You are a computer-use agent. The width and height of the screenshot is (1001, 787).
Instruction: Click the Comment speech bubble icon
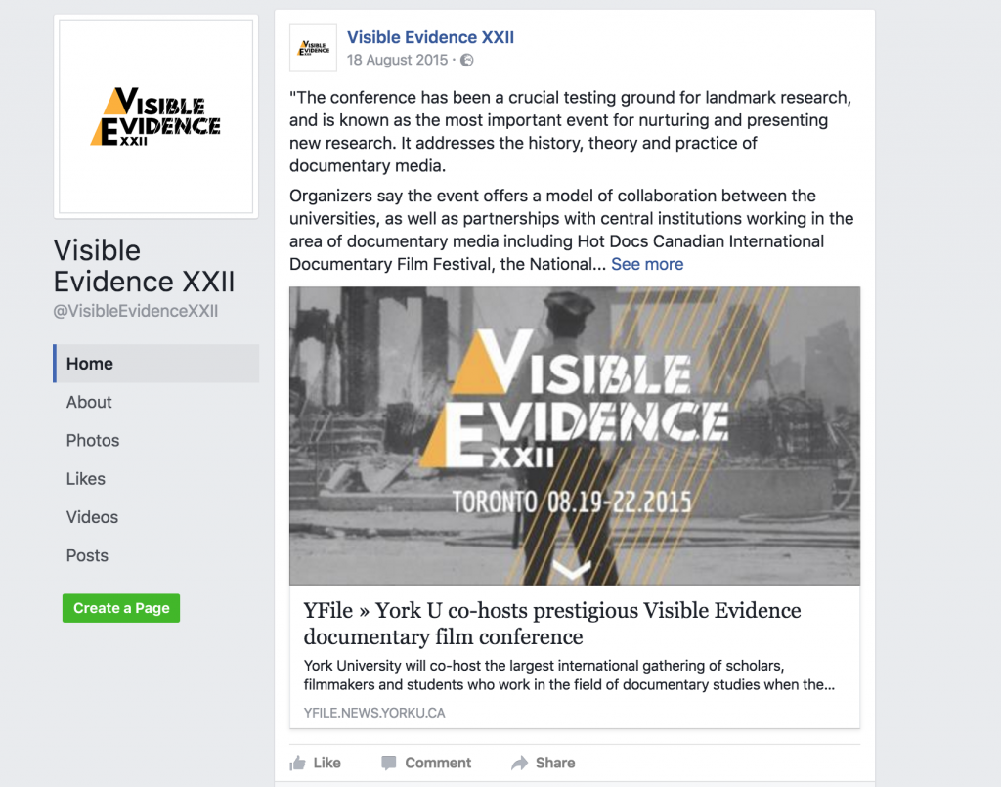tap(389, 763)
